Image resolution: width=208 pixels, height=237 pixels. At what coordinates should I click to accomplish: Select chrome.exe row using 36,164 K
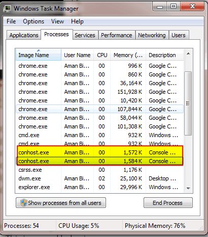pyautogui.click(x=99, y=83)
